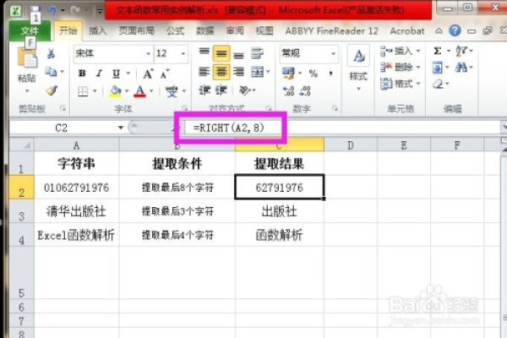The width and height of the screenshot is (507, 338).
Task: Increase the cell indent
Action: pyautogui.click(x=221, y=90)
